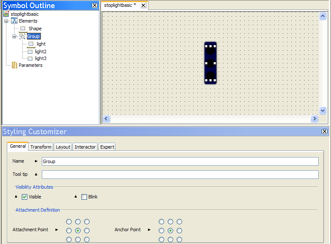Enable the Blink checkbox

pos(84,197)
